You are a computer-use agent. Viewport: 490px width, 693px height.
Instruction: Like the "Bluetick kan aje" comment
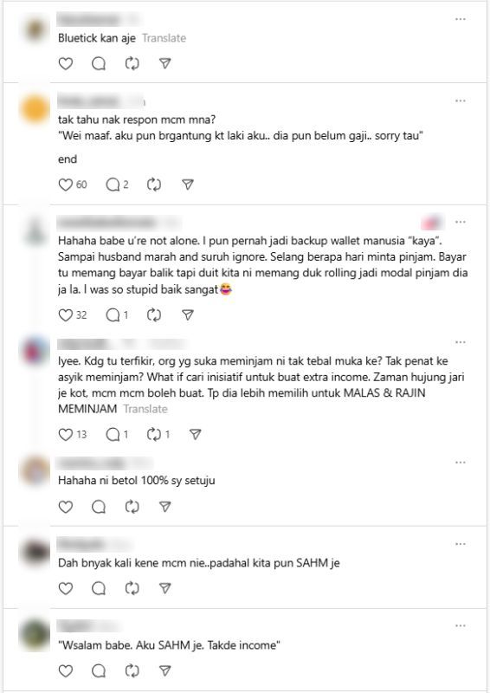tap(66, 63)
